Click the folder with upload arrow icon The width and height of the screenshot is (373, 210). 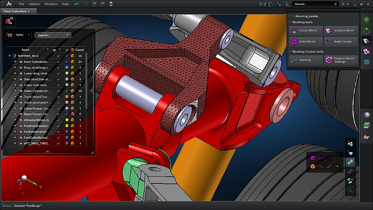click(103, 4)
